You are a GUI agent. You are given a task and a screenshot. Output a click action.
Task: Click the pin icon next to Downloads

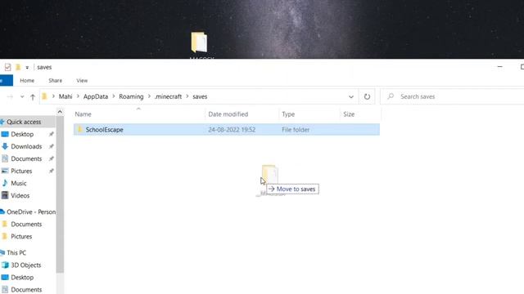tap(51, 147)
